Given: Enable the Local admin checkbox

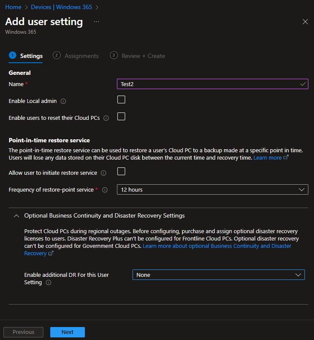Looking at the screenshot, I should click(121, 100).
